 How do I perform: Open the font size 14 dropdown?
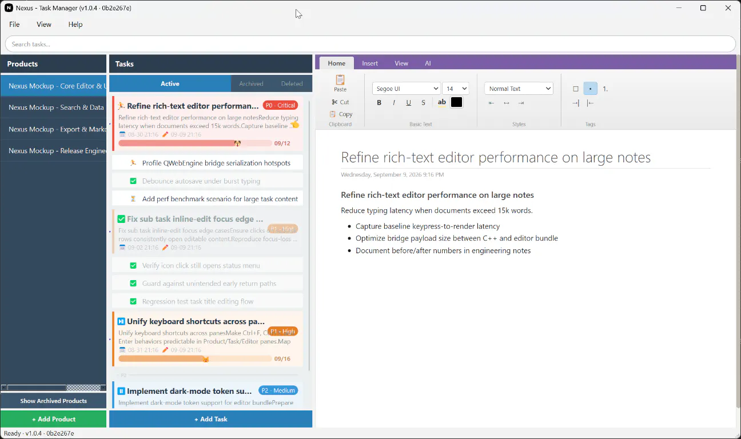click(x=456, y=89)
